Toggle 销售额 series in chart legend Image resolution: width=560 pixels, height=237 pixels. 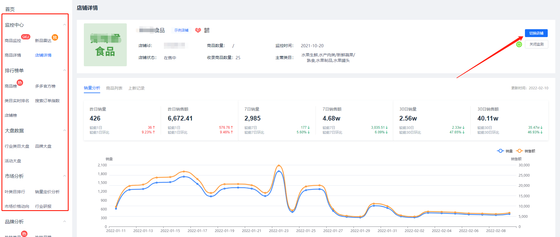[526, 151]
